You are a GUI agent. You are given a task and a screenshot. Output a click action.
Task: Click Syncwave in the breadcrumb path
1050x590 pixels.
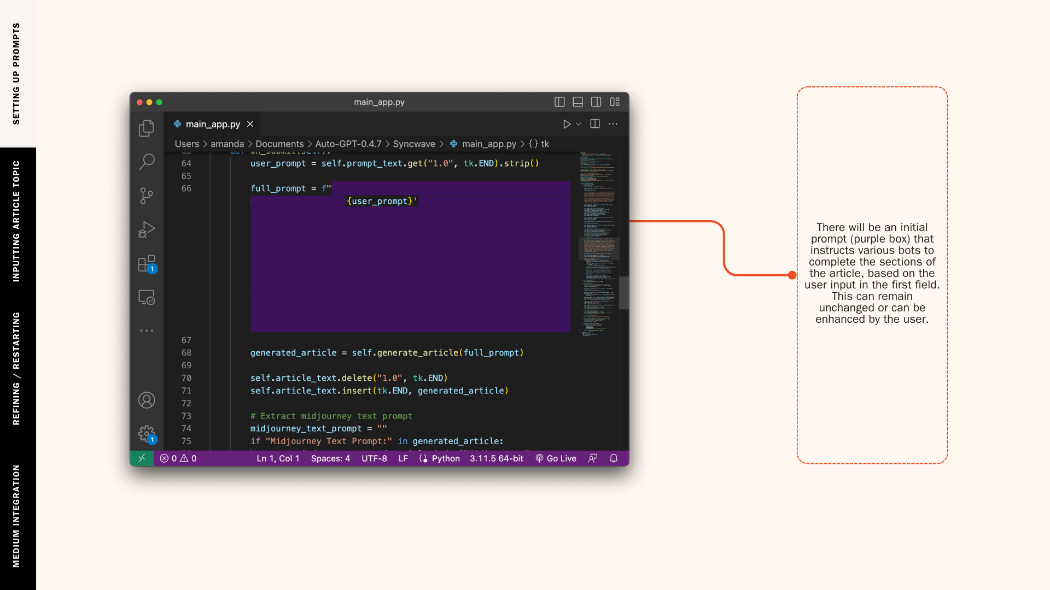click(414, 144)
